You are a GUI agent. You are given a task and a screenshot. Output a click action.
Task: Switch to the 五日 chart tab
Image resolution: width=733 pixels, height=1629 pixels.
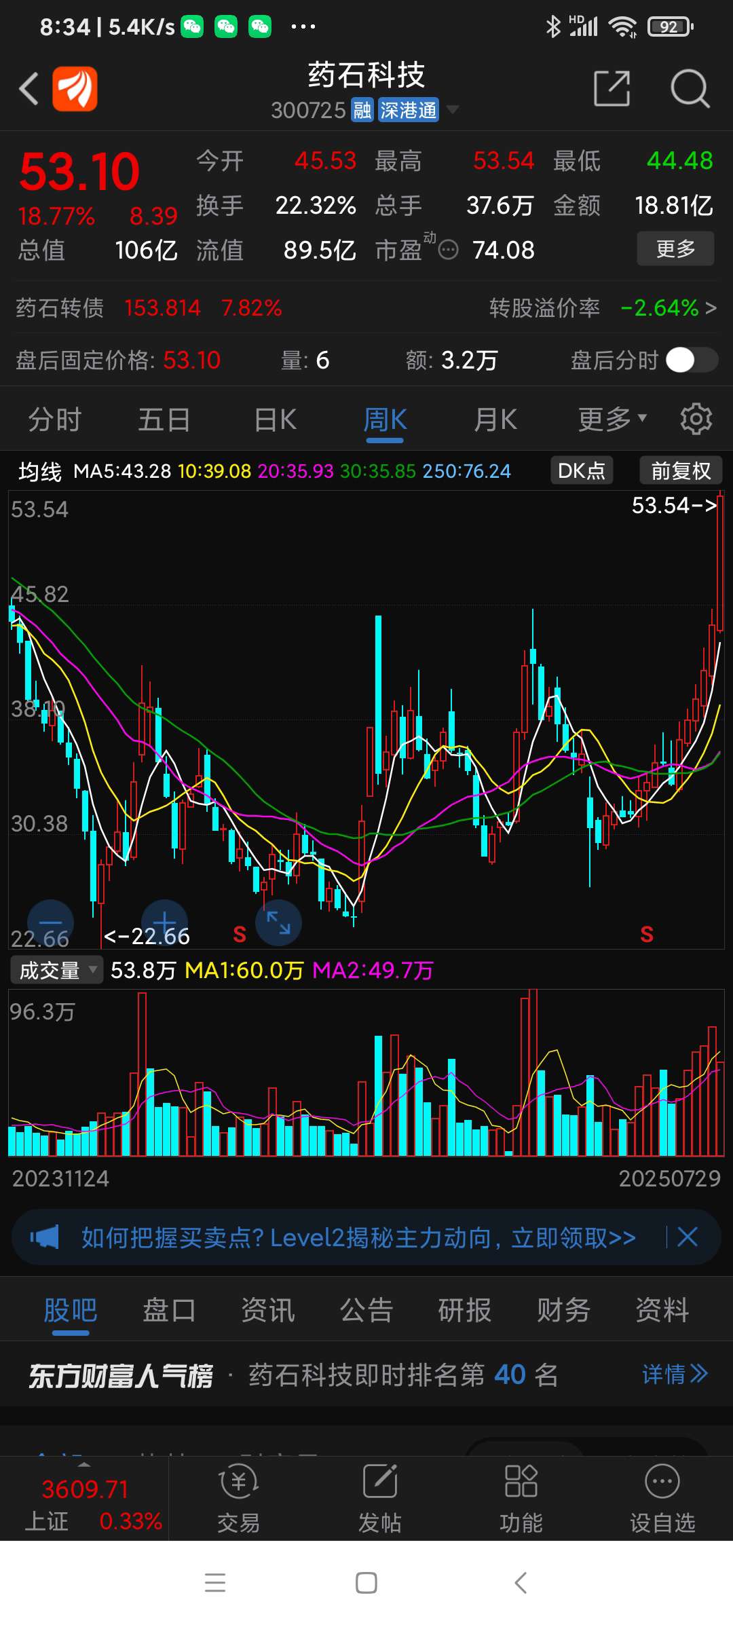click(164, 419)
